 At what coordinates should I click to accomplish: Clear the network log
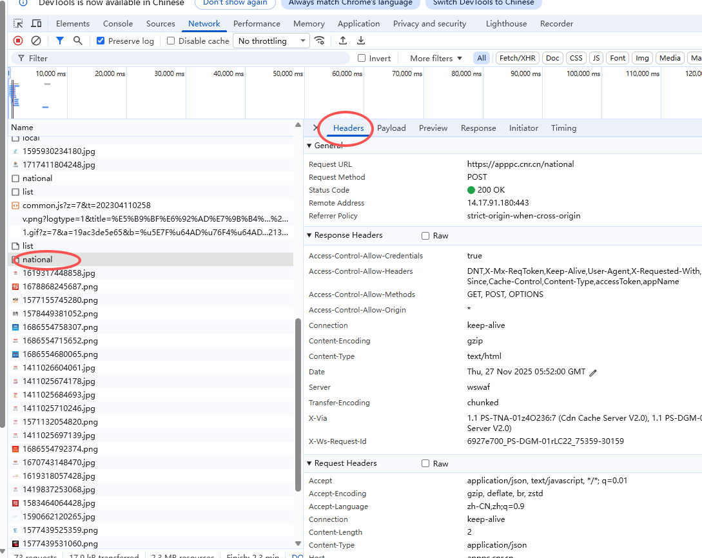(36, 41)
